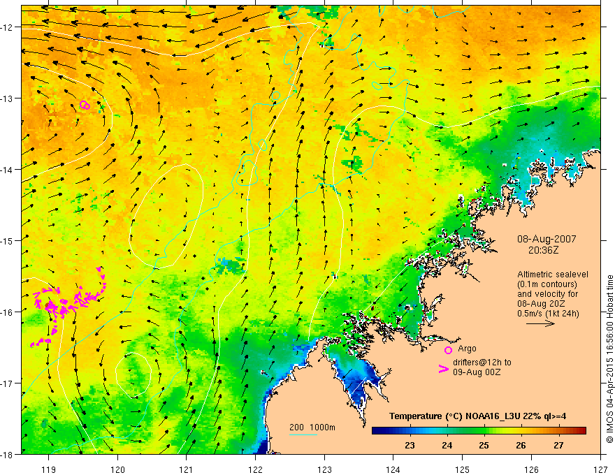Click the '09-Aug 00Z' legend text
This screenshot has width=615, height=475.
coord(477,372)
